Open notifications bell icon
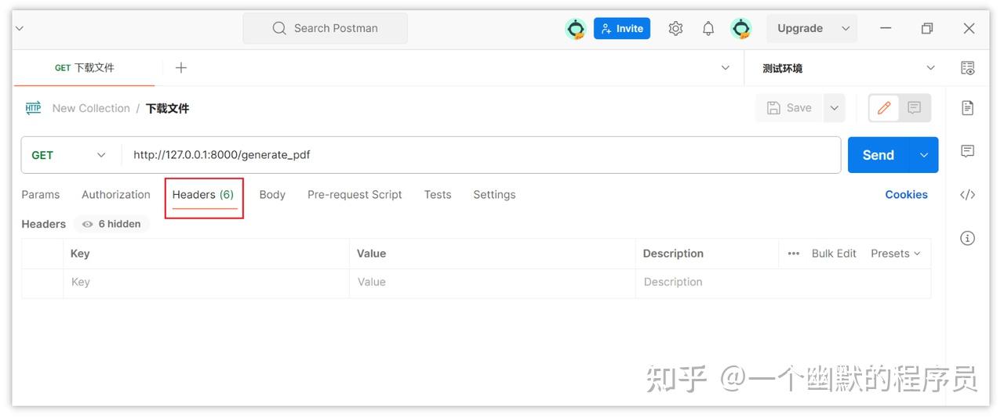The width and height of the screenshot is (1004, 418). pyautogui.click(x=708, y=28)
